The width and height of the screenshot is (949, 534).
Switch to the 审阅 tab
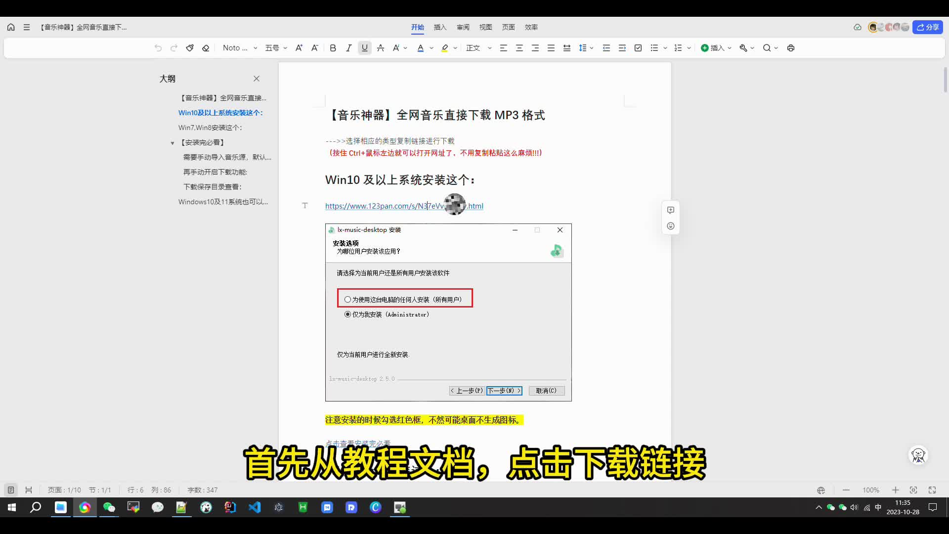(463, 27)
